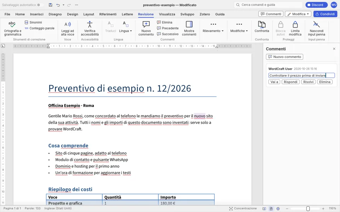340x212 pixels.
Task: Click the tab stop selector beside ruler
Action: pyautogui.click(x=3, y=46)
